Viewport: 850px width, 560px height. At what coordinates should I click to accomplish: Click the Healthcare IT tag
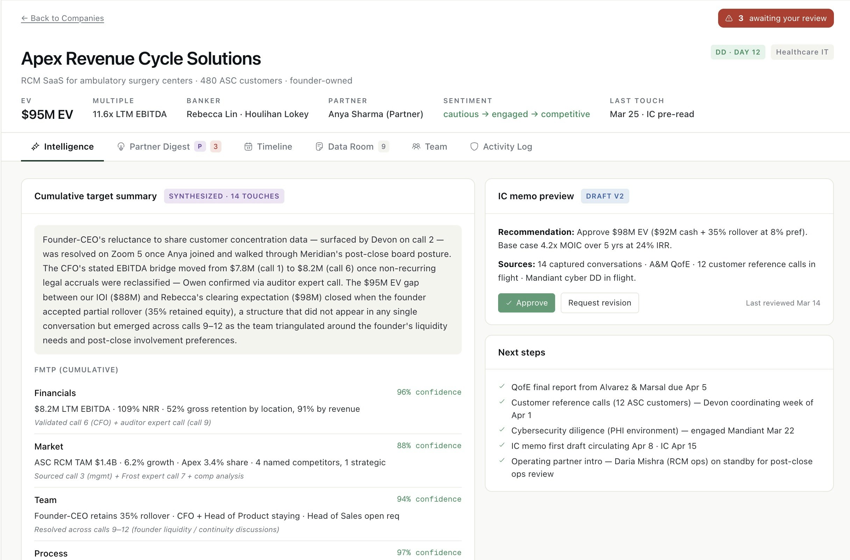click(x=802, y=52)
